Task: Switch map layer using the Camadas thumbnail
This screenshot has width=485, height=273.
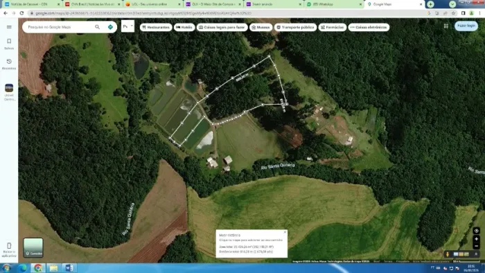Action: pos(33,247)
